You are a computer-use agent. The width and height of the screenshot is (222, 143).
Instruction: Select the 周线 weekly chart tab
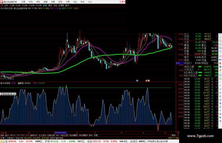[50, 5]
